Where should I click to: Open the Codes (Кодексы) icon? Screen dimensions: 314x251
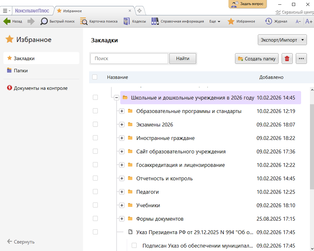(127, 21)
